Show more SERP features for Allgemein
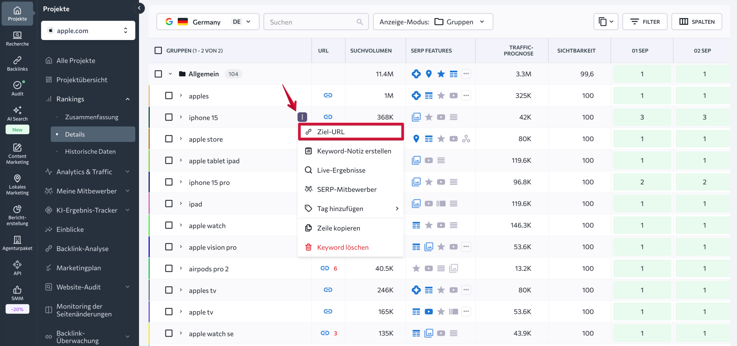The width and height of the screenshot is (737, 346). point(466,74)
